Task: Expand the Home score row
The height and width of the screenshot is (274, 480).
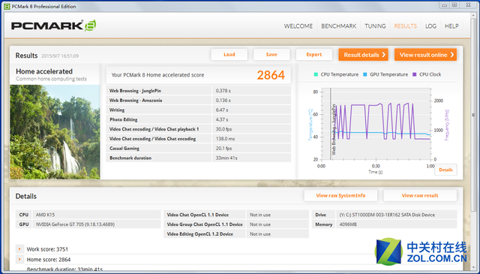Action: coord(19,259)
